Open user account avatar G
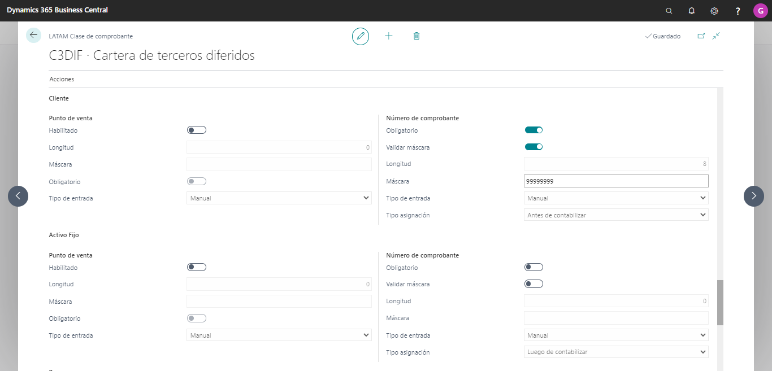Viewport: 772px width, 371px height. tap(760, 11)
